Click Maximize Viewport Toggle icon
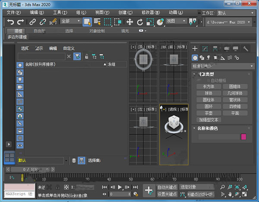 (245, 194)
